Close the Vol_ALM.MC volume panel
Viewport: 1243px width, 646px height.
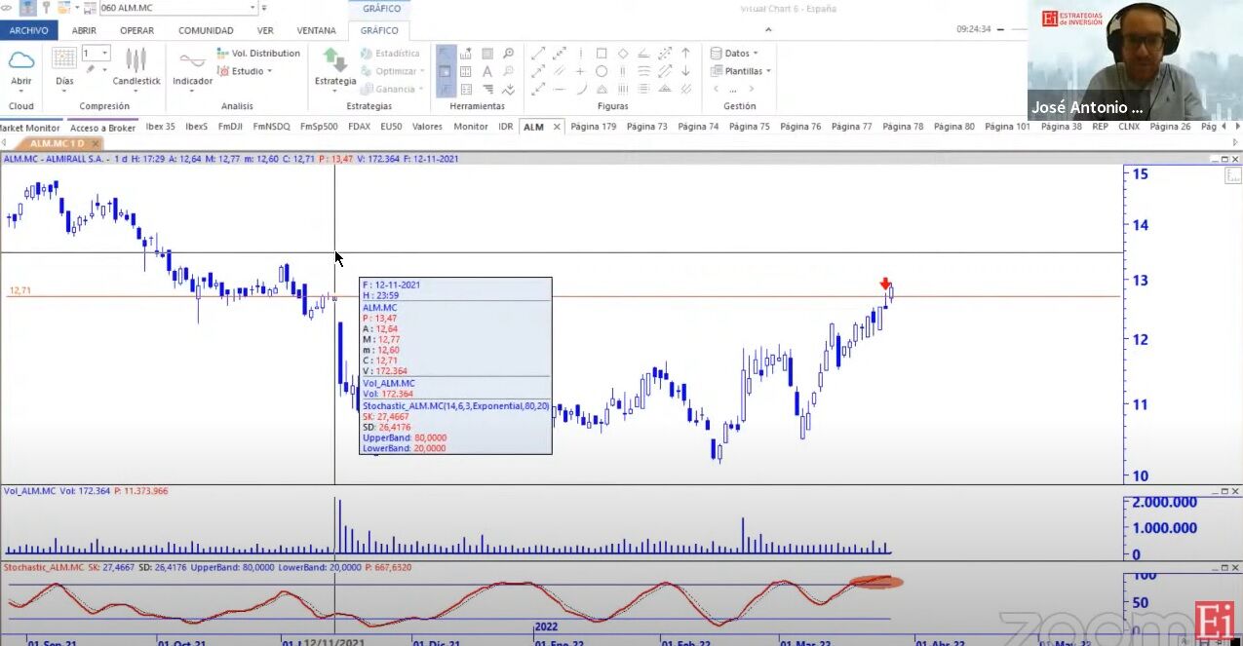(x=1234, y=492)
